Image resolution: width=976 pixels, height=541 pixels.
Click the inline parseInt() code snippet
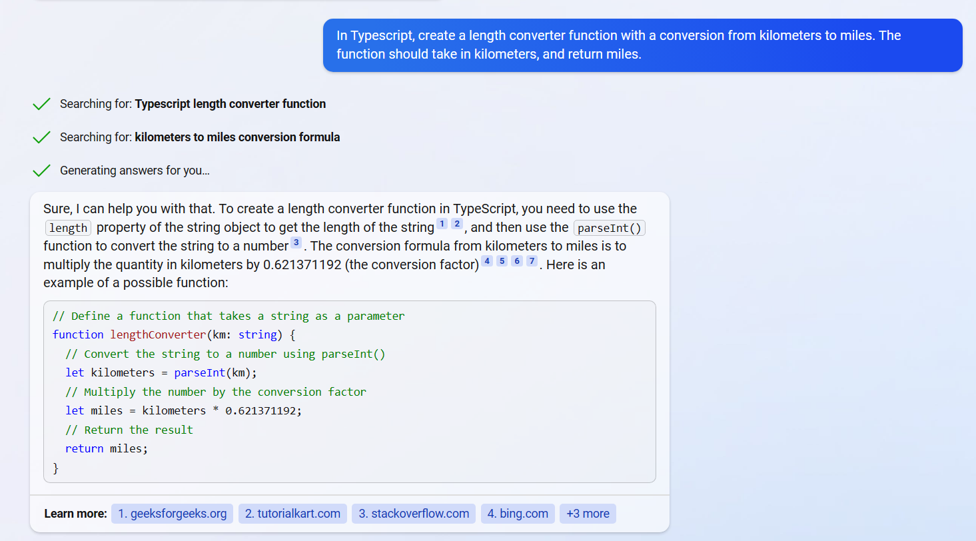coord(610,228)
